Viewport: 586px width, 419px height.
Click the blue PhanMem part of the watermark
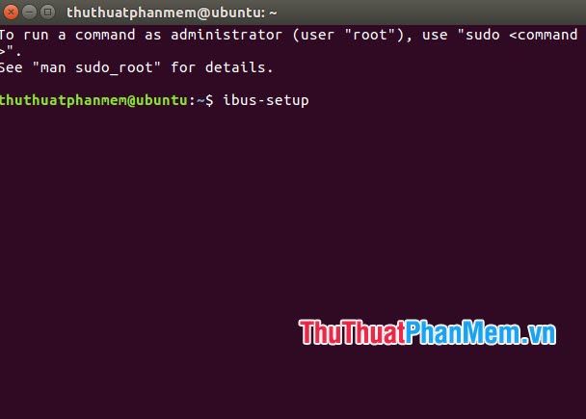click(x=463, y=332)
